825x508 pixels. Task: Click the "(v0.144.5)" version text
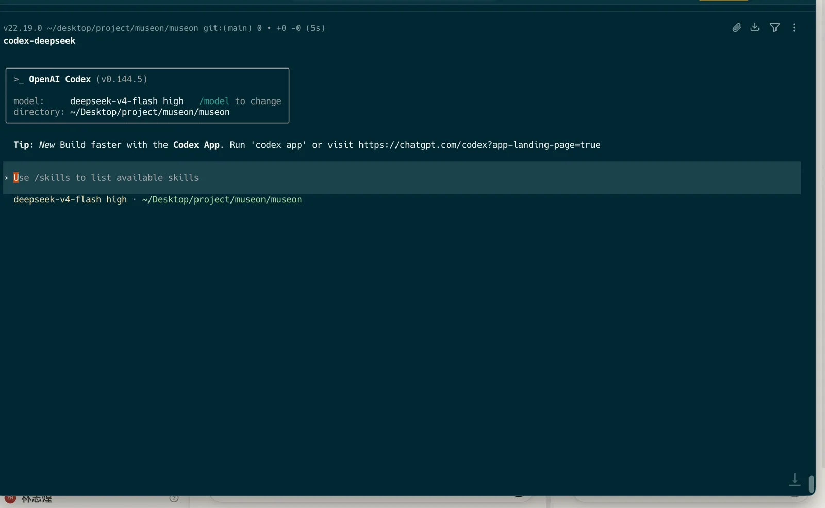pyautogui.click(x=122, y=79)
